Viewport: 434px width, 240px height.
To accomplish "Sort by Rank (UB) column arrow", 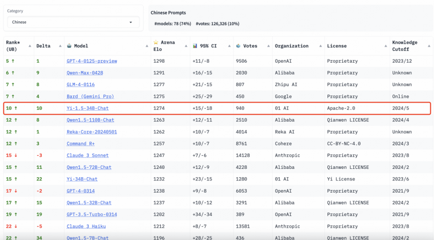I will [30, 46].
